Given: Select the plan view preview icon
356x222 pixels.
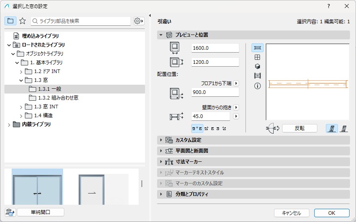Looking at the screenshot, I should [x=258, y=48].
